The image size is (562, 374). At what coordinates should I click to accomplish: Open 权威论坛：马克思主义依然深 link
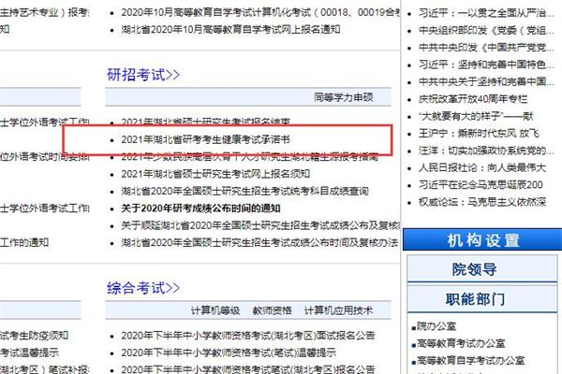tap(482, 202)
